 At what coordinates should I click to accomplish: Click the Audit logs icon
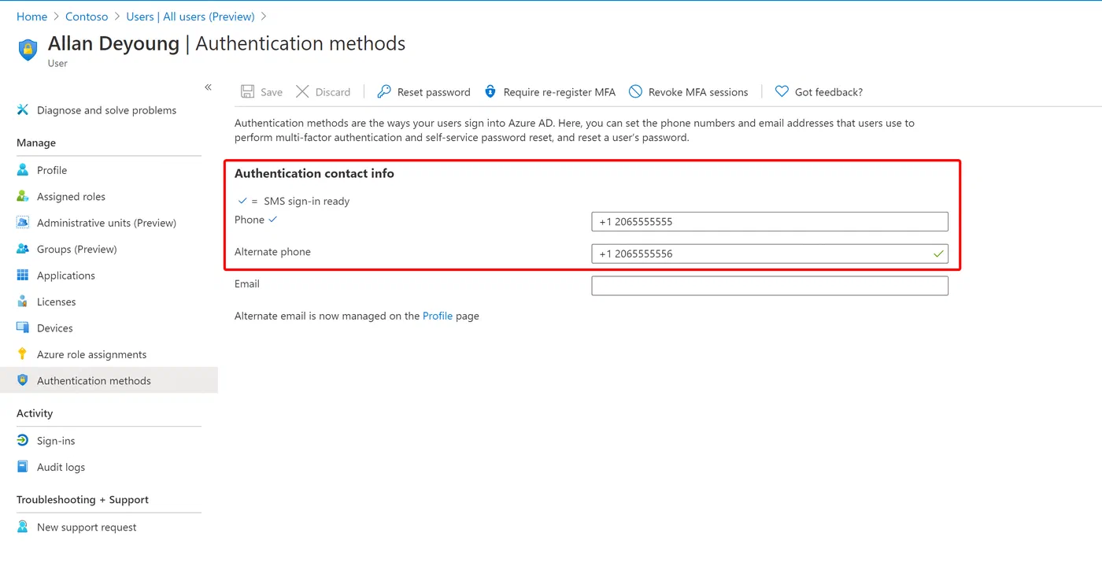tap(23, 468)
